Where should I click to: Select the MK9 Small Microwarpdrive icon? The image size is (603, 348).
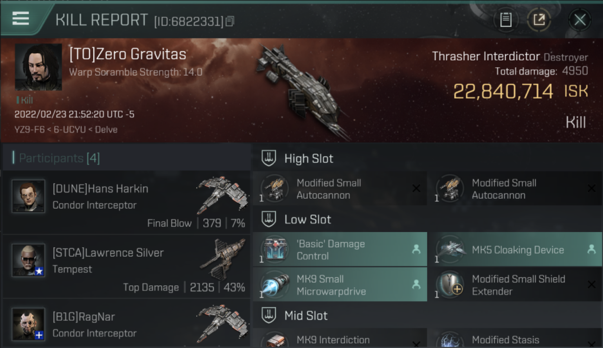coord(275,285)
